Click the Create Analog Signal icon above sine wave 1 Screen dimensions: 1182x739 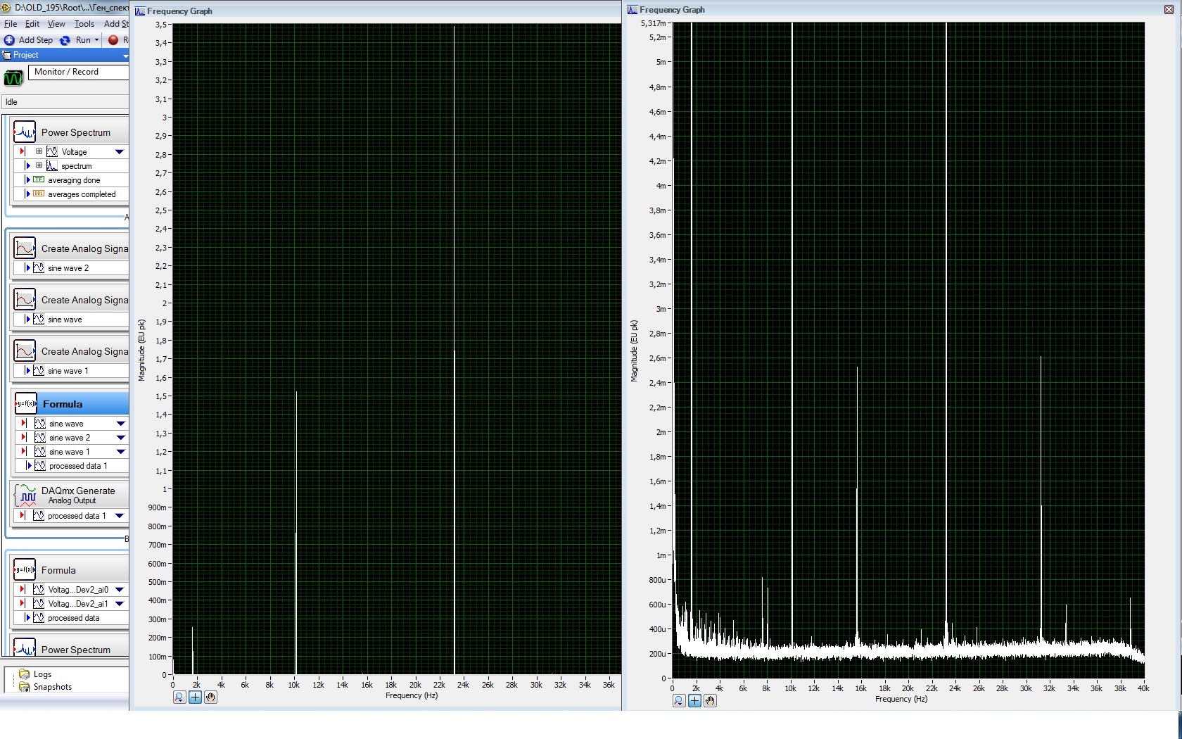(x=25, y=350)
